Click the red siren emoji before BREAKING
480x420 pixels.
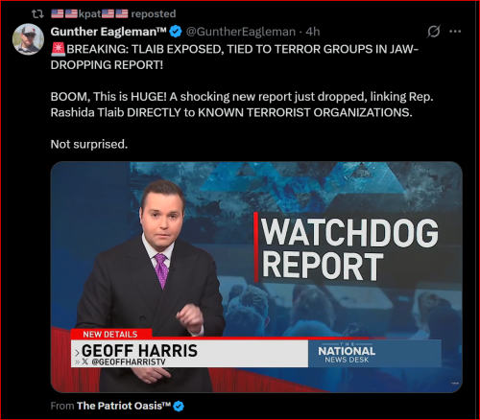(x=58, y=49)
